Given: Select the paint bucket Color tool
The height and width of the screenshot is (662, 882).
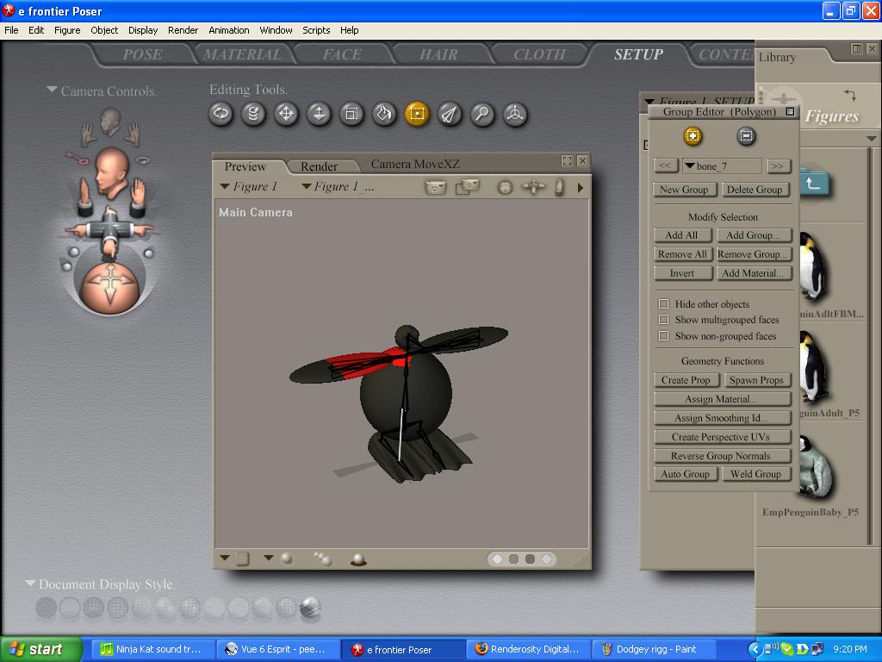Looking at the screenshot, I should [384, 115].
